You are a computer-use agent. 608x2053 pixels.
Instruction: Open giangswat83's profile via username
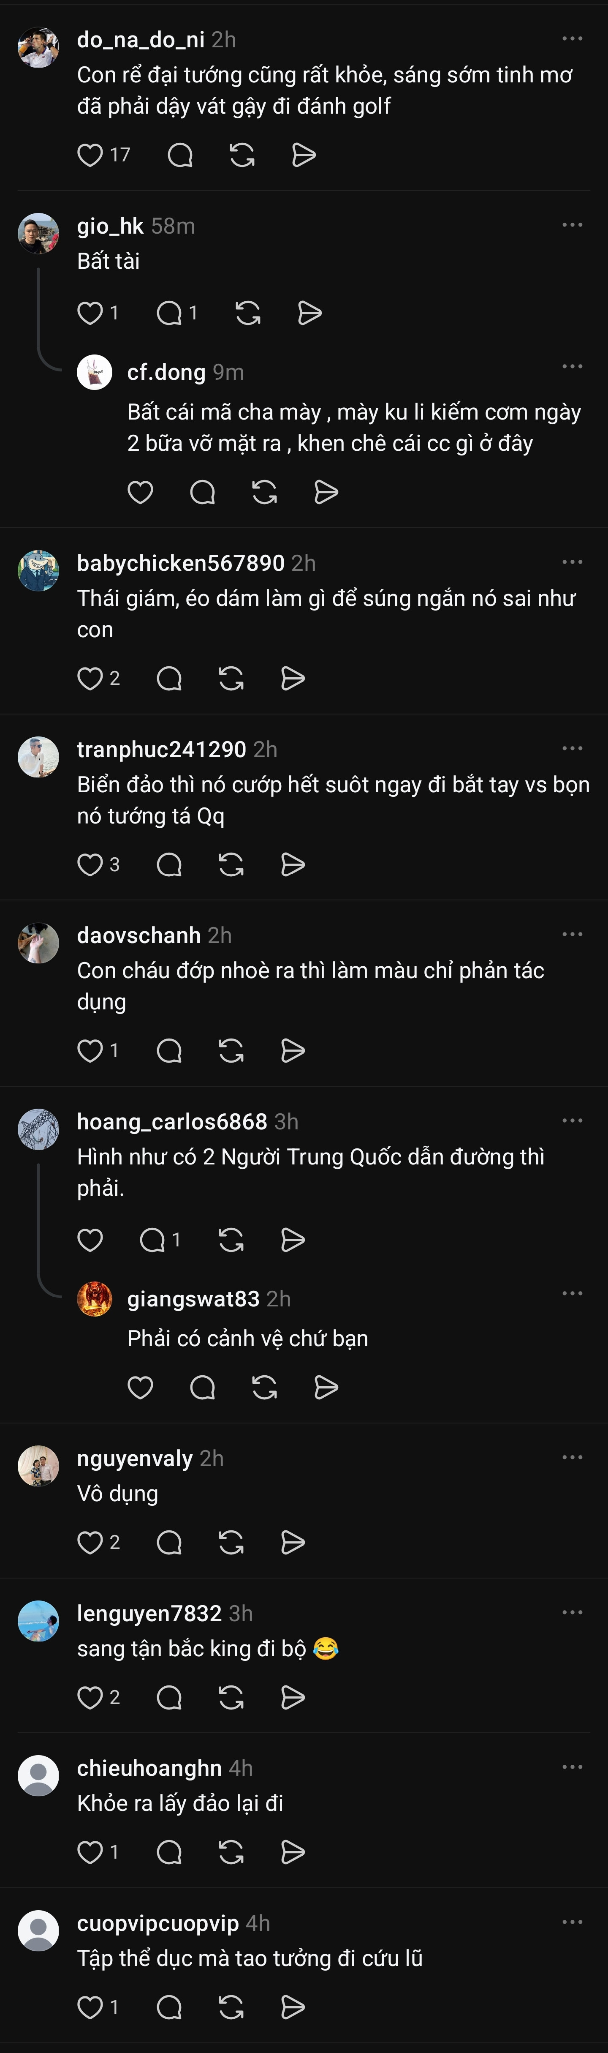point(194,1299)
